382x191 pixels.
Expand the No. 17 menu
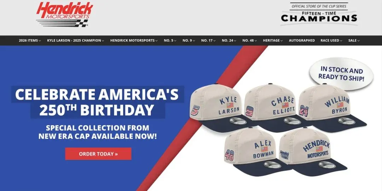[208, 40]
